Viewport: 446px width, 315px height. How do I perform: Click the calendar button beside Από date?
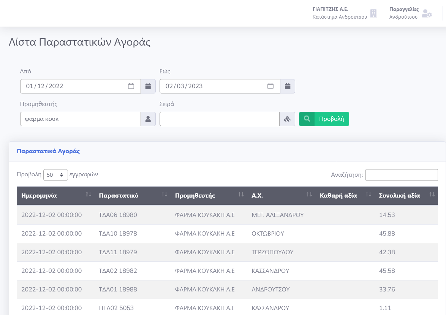click(x=148, y=86)
